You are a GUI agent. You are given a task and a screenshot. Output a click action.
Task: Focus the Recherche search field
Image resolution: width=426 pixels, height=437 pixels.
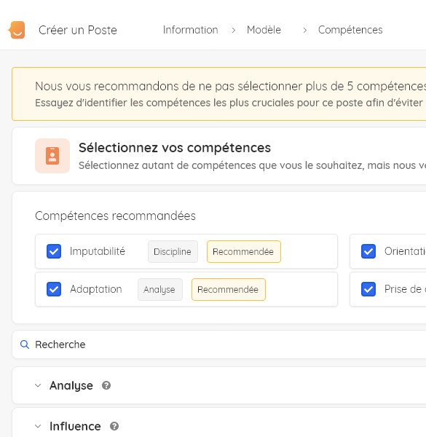pos(219,345)
